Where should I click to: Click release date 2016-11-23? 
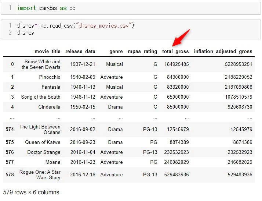coord(83,162)
